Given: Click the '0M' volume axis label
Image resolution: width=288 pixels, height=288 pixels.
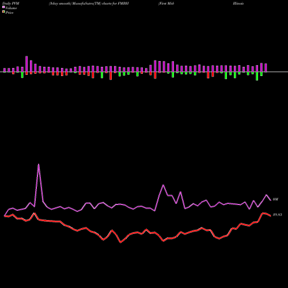Looking at the screenshot, I should [x=275, y=199].
